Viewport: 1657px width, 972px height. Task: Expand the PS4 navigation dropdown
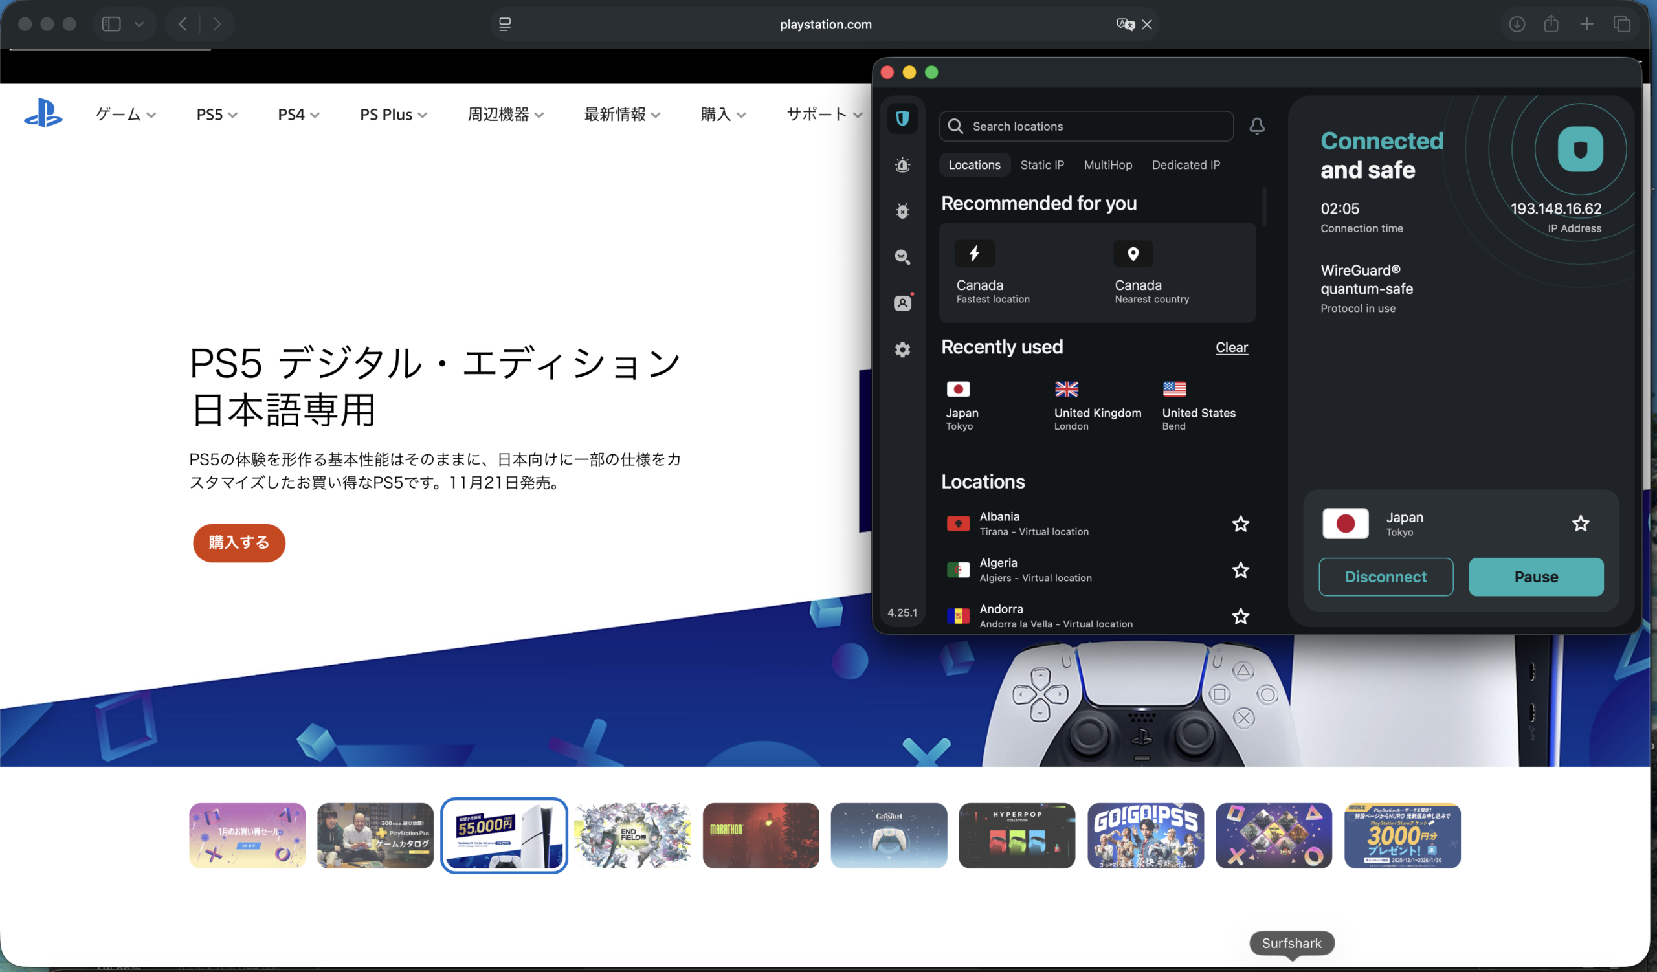point(298,115)
